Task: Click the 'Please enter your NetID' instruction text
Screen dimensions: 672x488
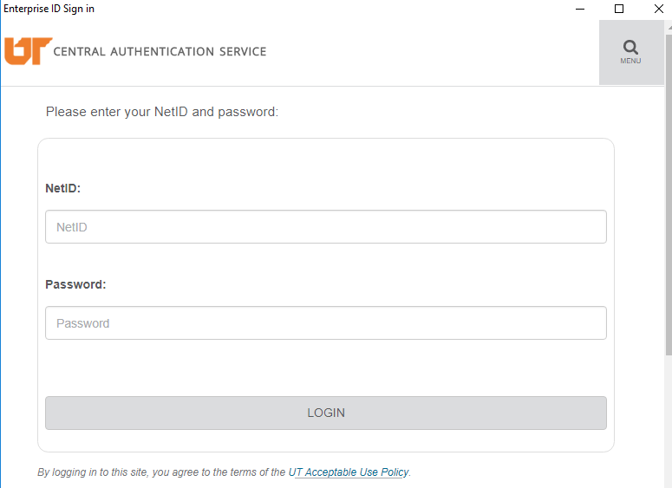Action: pyautogui.click(x=162, y=112)
